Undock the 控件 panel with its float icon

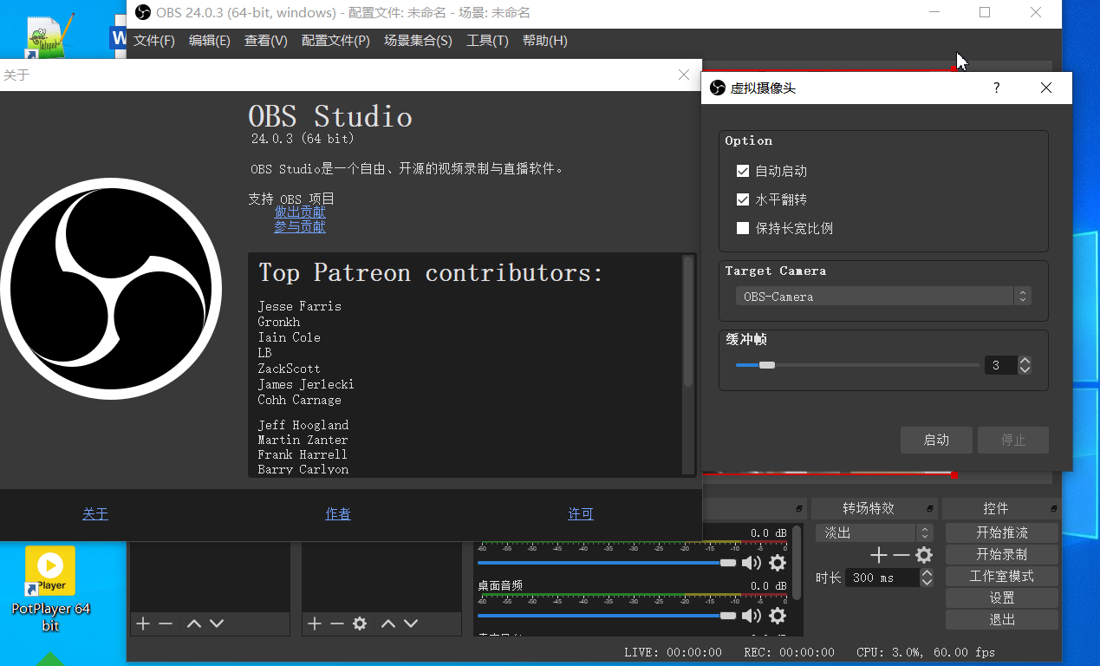(x=1054, y=508)
